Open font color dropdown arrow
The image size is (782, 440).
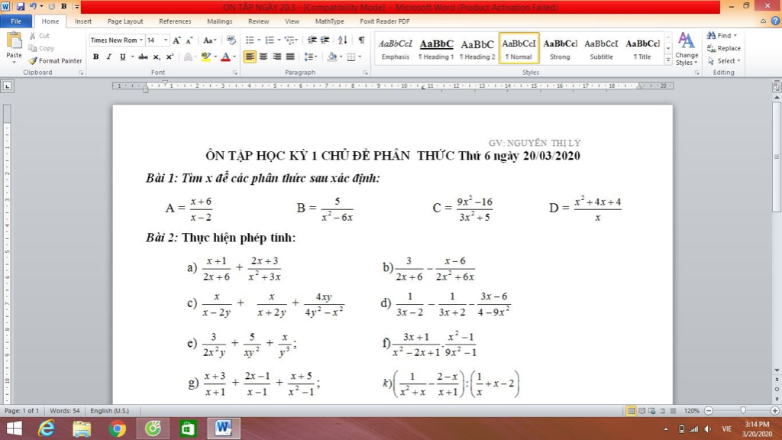click(x=235, y=57)
